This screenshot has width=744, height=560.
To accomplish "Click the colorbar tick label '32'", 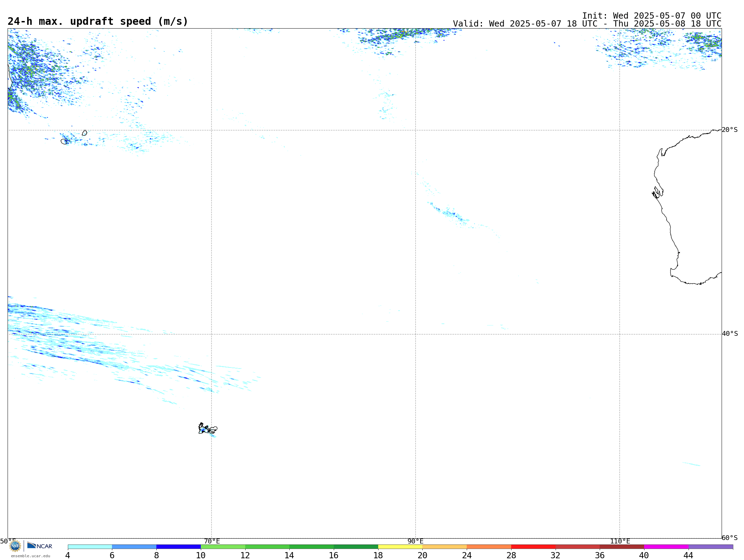I will click(x=556, y=556).
